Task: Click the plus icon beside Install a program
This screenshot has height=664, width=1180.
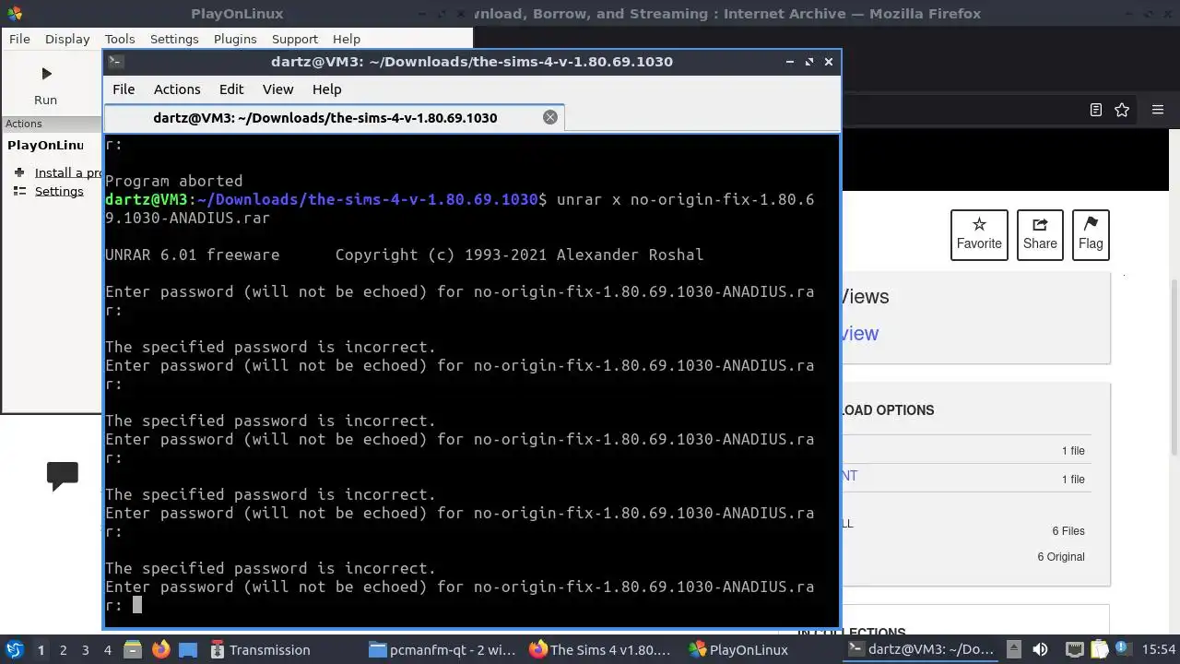Action: pos(19,172)
